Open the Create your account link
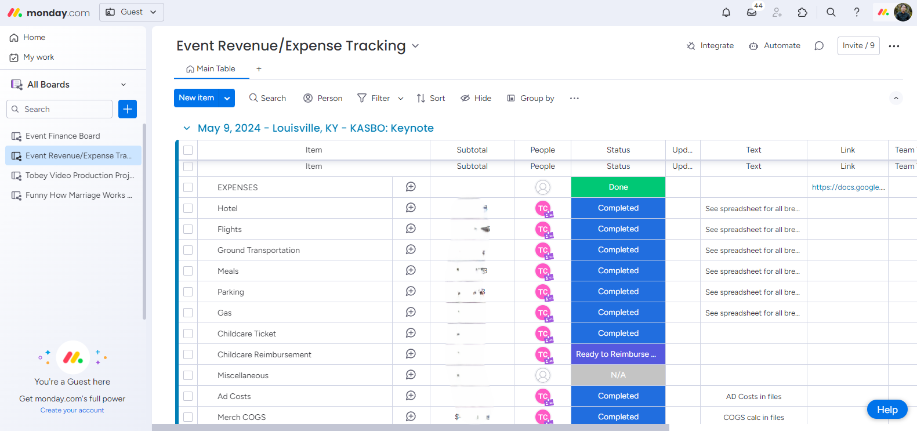The image size is (917, 431). click(73, 410)
